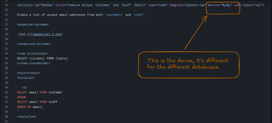Click the ```sql code fence line

point(22,87)
